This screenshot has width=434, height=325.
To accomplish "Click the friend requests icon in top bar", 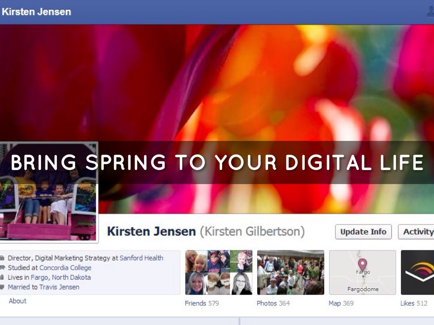I will pos(430,12).
